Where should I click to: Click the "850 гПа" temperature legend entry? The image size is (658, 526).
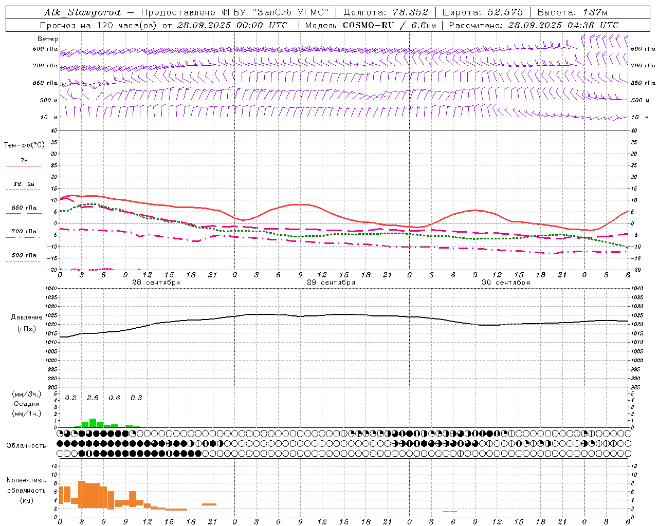[24, 208]
